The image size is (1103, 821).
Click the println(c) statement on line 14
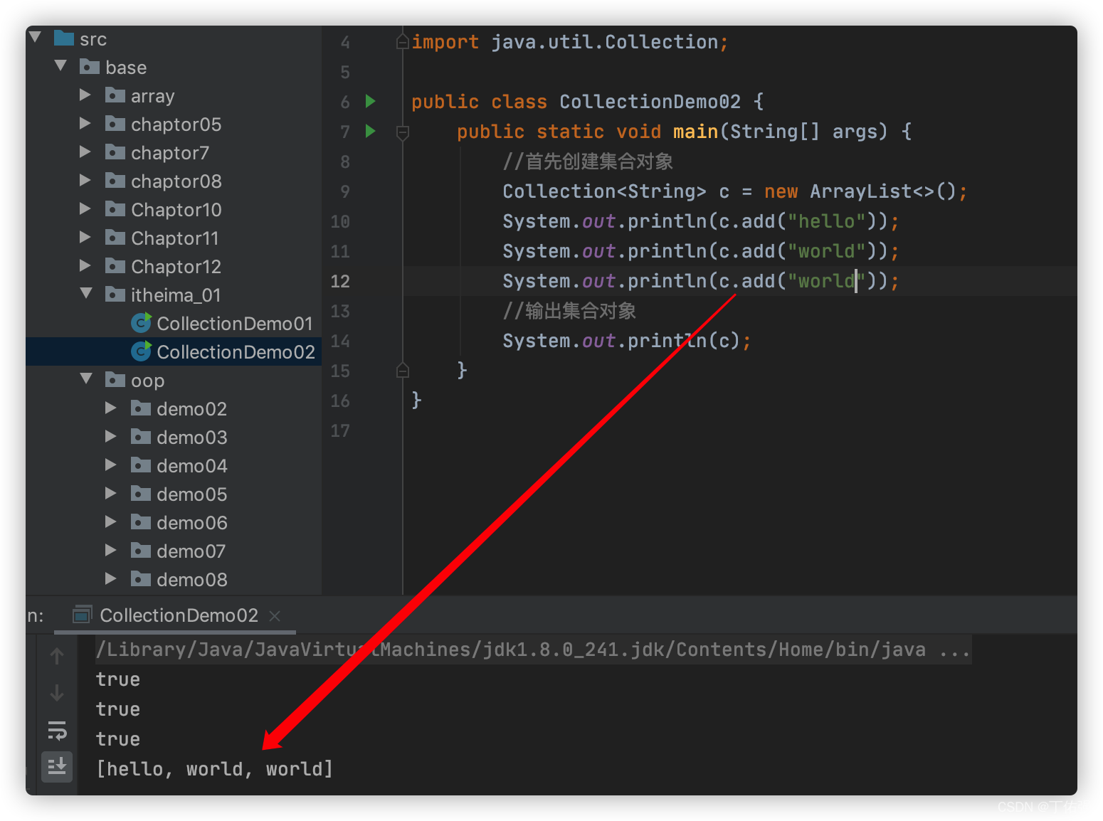coord(627,341)
